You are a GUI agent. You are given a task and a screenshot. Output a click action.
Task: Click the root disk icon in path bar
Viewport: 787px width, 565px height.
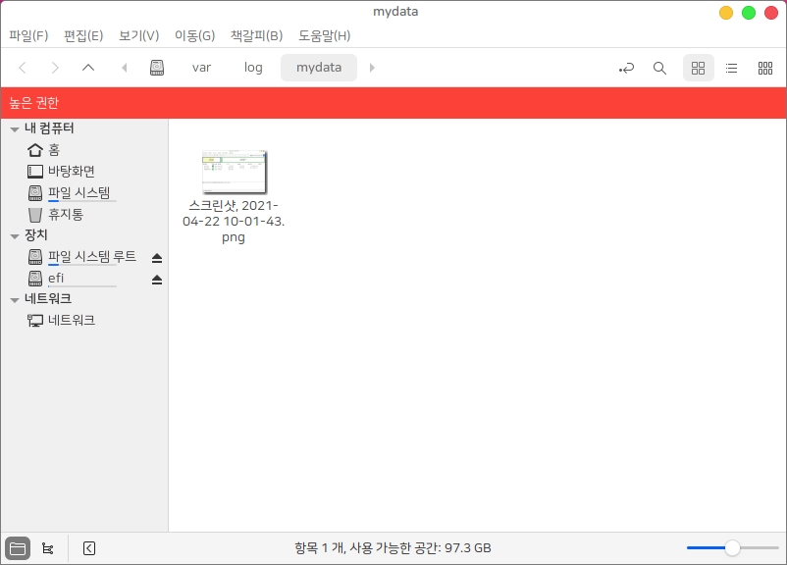(x=157, y=68)
